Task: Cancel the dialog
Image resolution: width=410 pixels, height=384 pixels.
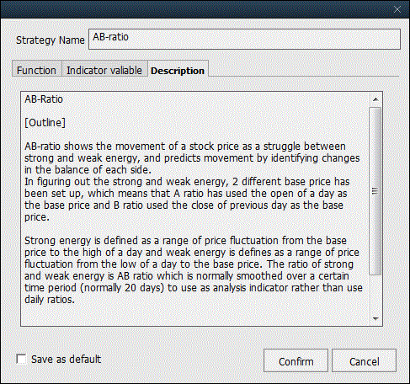Action: point(364,361)
